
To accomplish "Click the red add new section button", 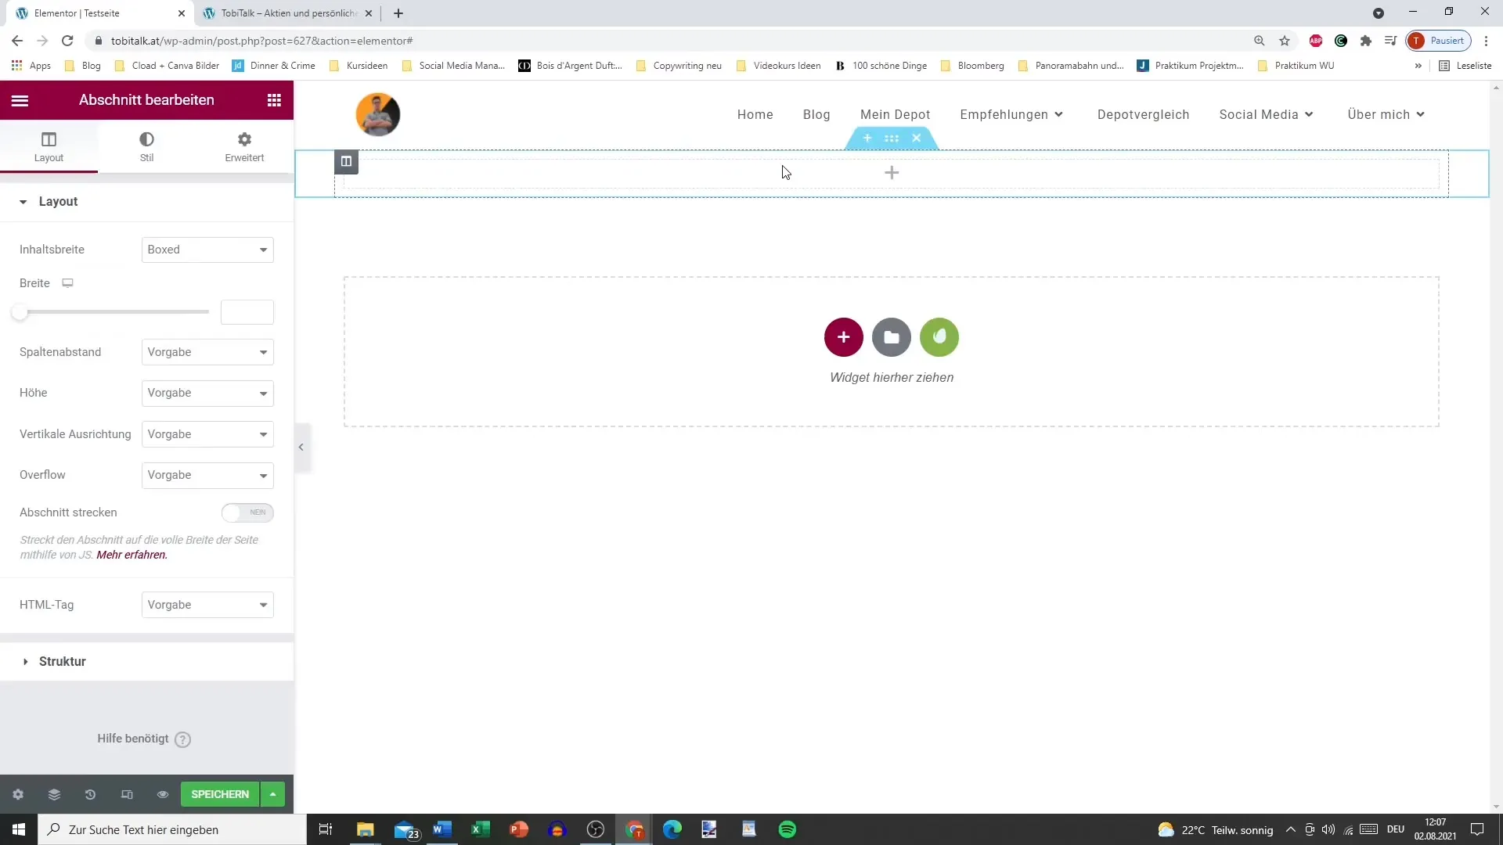I will pyautogui.click(x=843, y=337).
